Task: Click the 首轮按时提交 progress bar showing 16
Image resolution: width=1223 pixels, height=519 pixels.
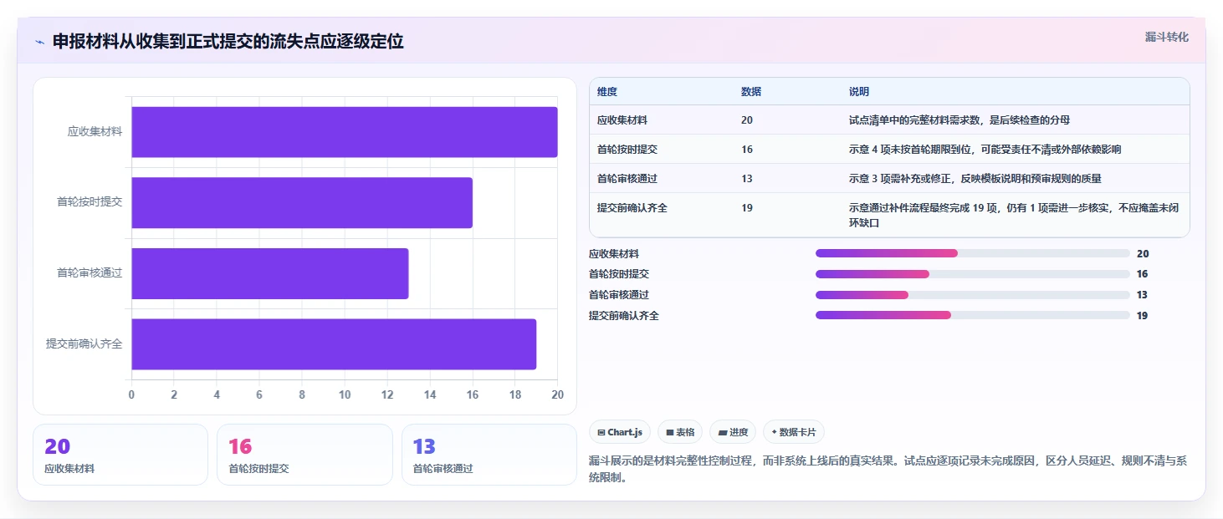Action: pos(972,274)
